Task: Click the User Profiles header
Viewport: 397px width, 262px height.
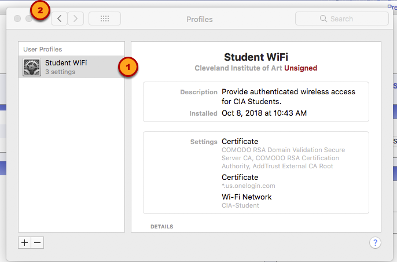Action: tap(43, 49)
